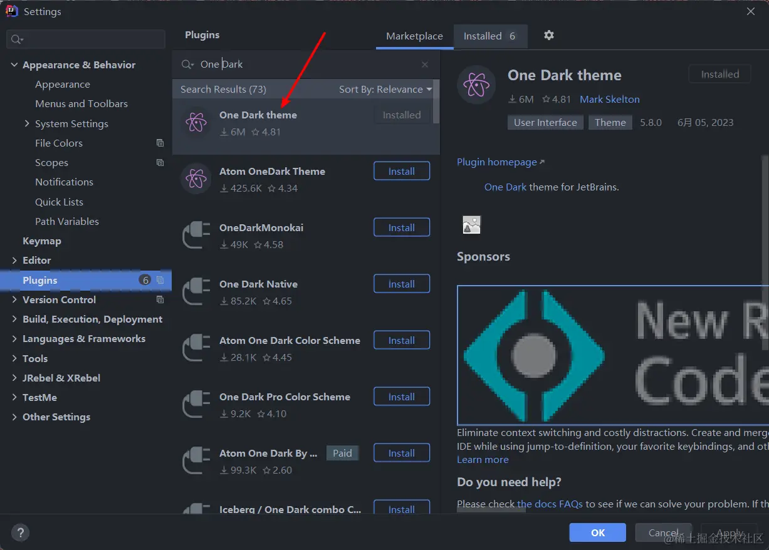Expand Version Control settings
This screenshot has height=550, width=769.
tap(14, 299)
